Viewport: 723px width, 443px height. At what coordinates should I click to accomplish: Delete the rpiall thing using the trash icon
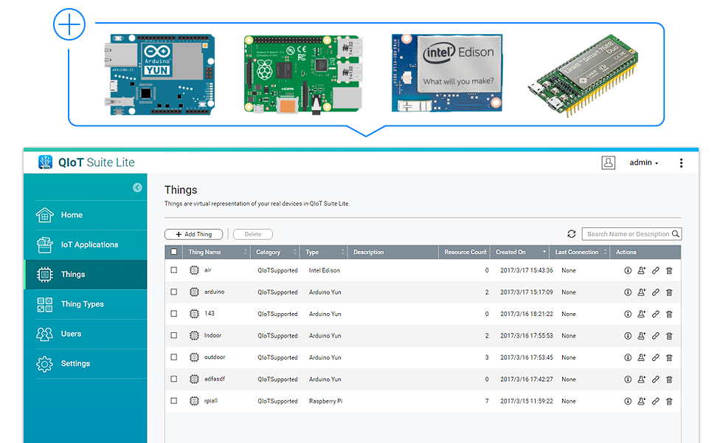(669, 401)
